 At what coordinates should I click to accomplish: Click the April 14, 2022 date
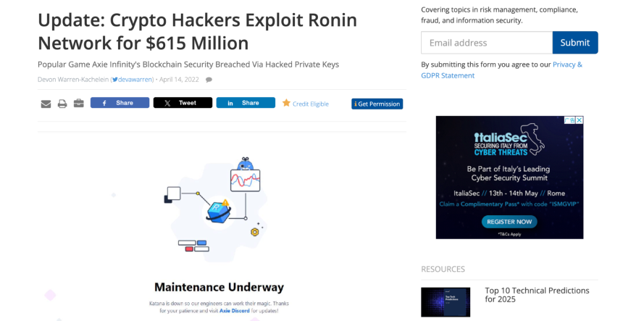point(179,80)
